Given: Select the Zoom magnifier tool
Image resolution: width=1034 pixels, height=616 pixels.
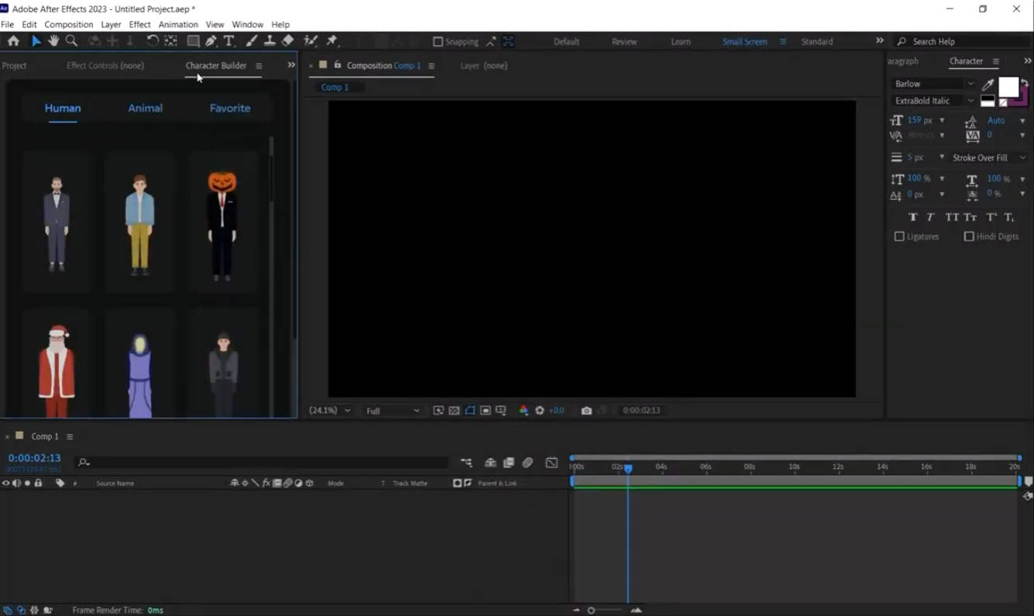Looking at the screenshot, I should point(71,41).
